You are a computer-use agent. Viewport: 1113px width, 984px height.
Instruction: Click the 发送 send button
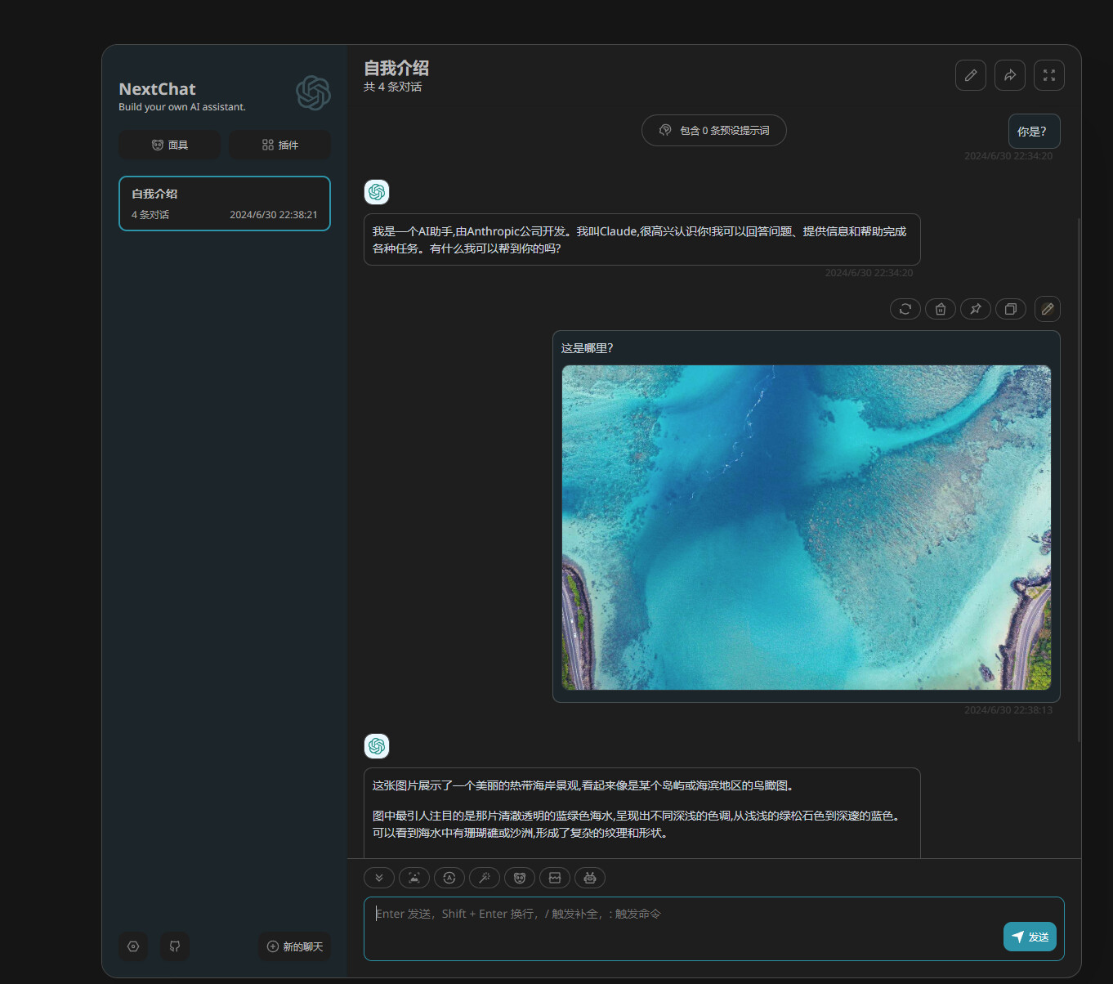(x=1030, y=937)
